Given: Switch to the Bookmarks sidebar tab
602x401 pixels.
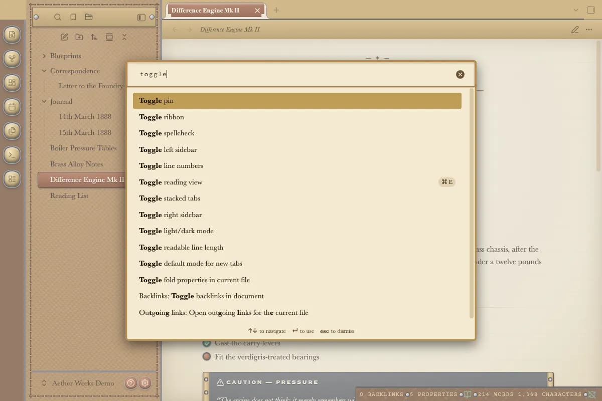Looking at the screenshot, I should click(73, 17).
